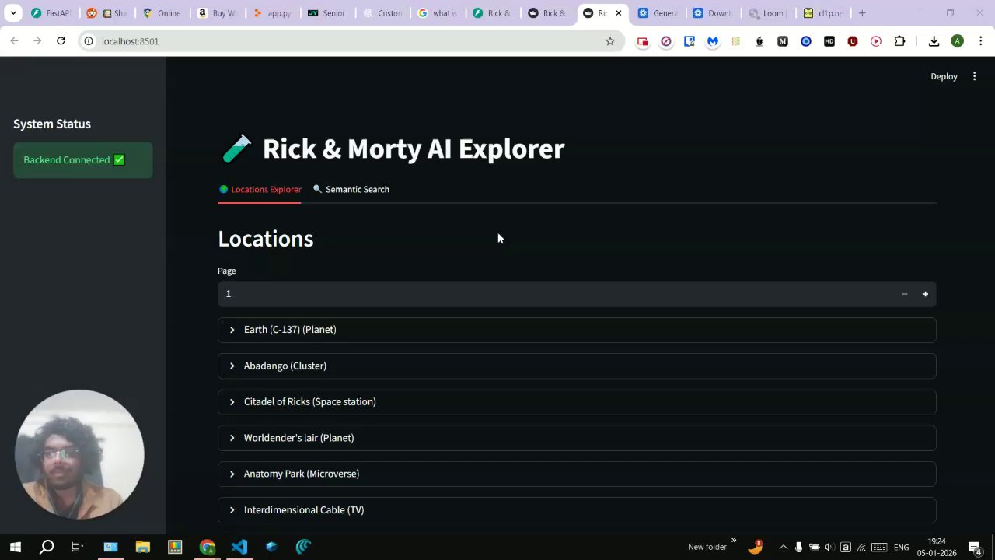Select the Locations Explorer tab
Screen dimensions: 995x560
[x=260, y=189]
